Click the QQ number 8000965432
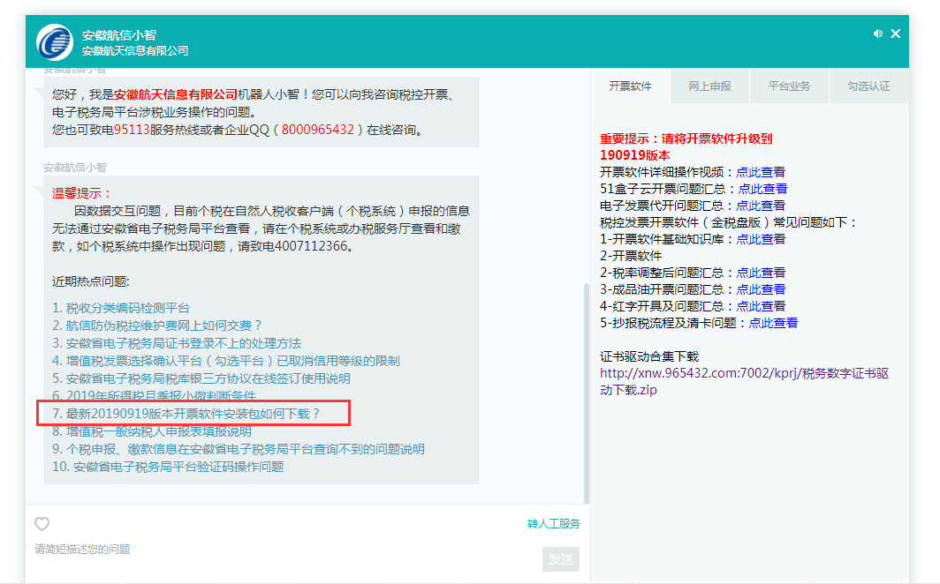 [x=318, y=130]
